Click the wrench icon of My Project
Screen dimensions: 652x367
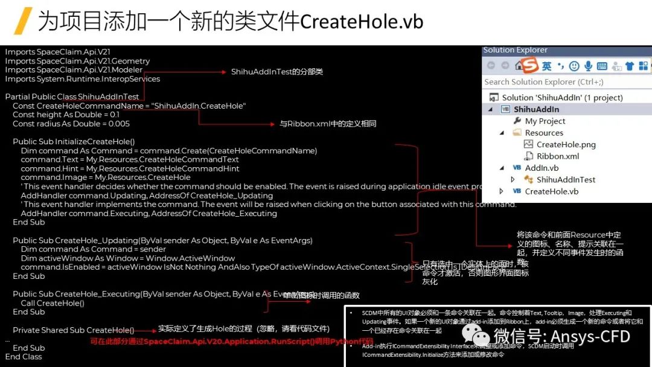click(517, 121)
